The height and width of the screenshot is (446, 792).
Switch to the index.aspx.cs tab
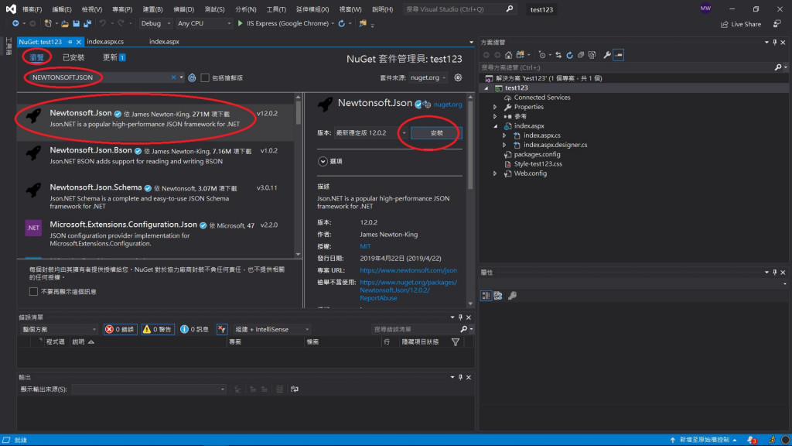point(105,42)
